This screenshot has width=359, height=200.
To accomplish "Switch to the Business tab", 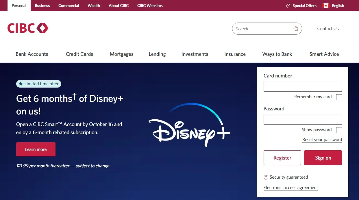I will point(42,5).
